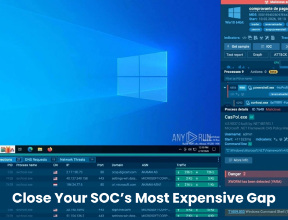
Task: Switch to the Actions beta tab
Action: tap(264, 72)
